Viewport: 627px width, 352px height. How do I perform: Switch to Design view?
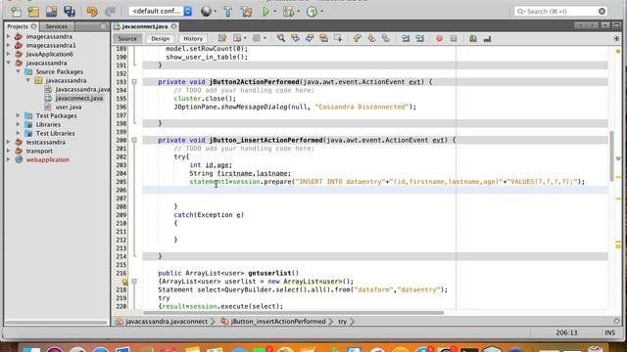(x=161, y=39)
